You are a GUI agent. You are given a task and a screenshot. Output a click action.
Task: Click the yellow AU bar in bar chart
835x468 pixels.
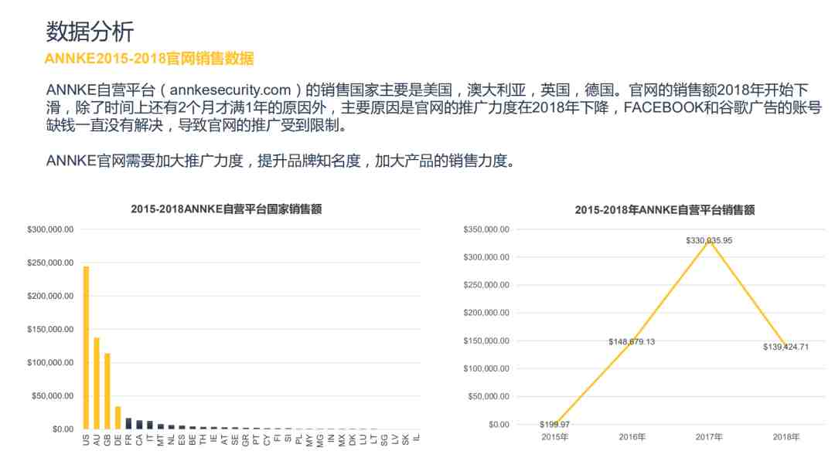tap(97, 384)
